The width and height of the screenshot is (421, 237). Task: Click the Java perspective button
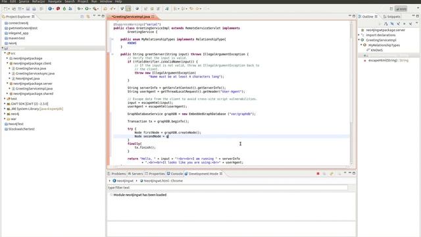[401, 9]
